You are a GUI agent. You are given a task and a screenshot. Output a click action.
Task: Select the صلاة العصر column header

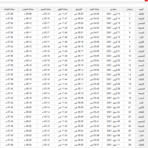(46, 9)
